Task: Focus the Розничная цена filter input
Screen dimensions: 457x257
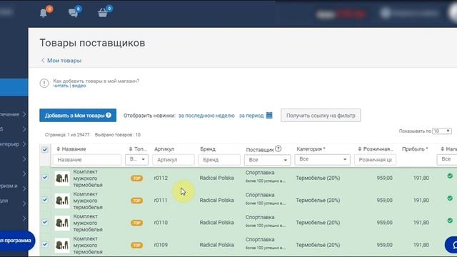Action: (375, 160)
